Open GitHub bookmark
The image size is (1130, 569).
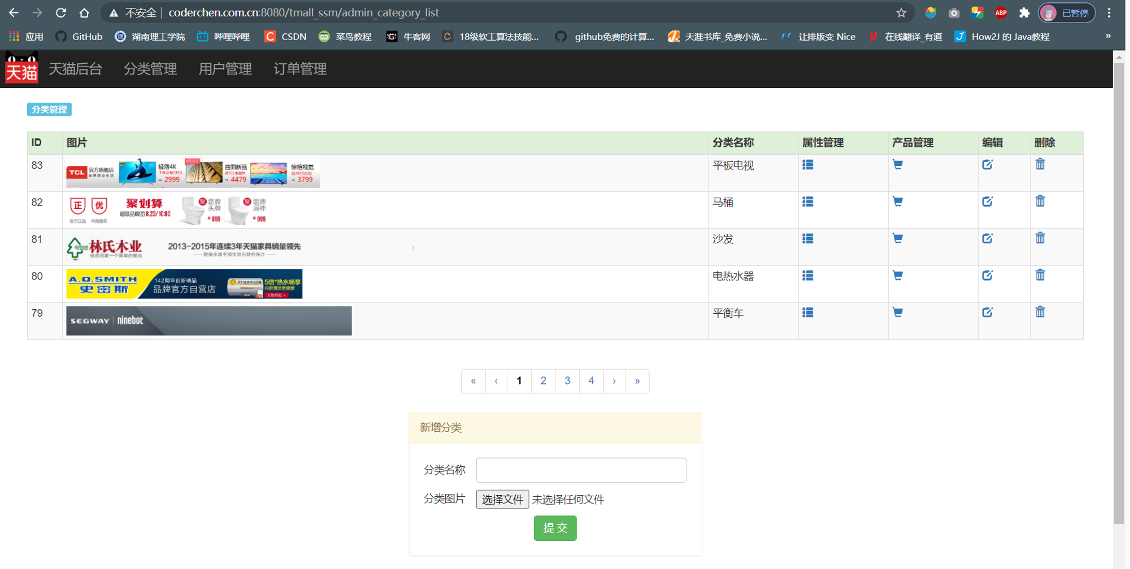(x=79, y=37)
